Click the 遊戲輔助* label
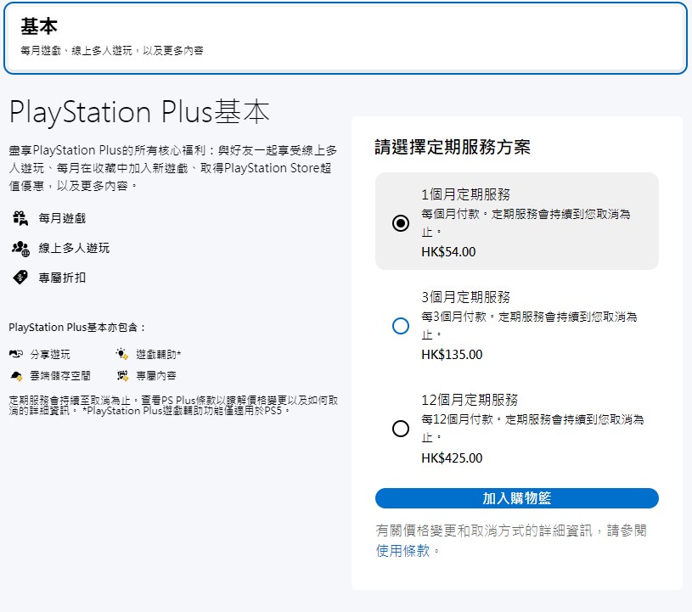The image size is (692, 612). click(158, 354)
